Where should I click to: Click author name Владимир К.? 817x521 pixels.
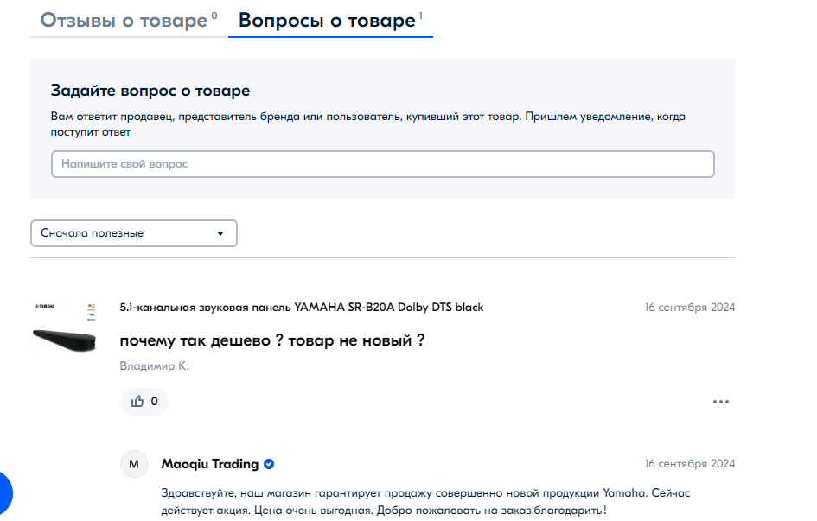pos(154,366)
